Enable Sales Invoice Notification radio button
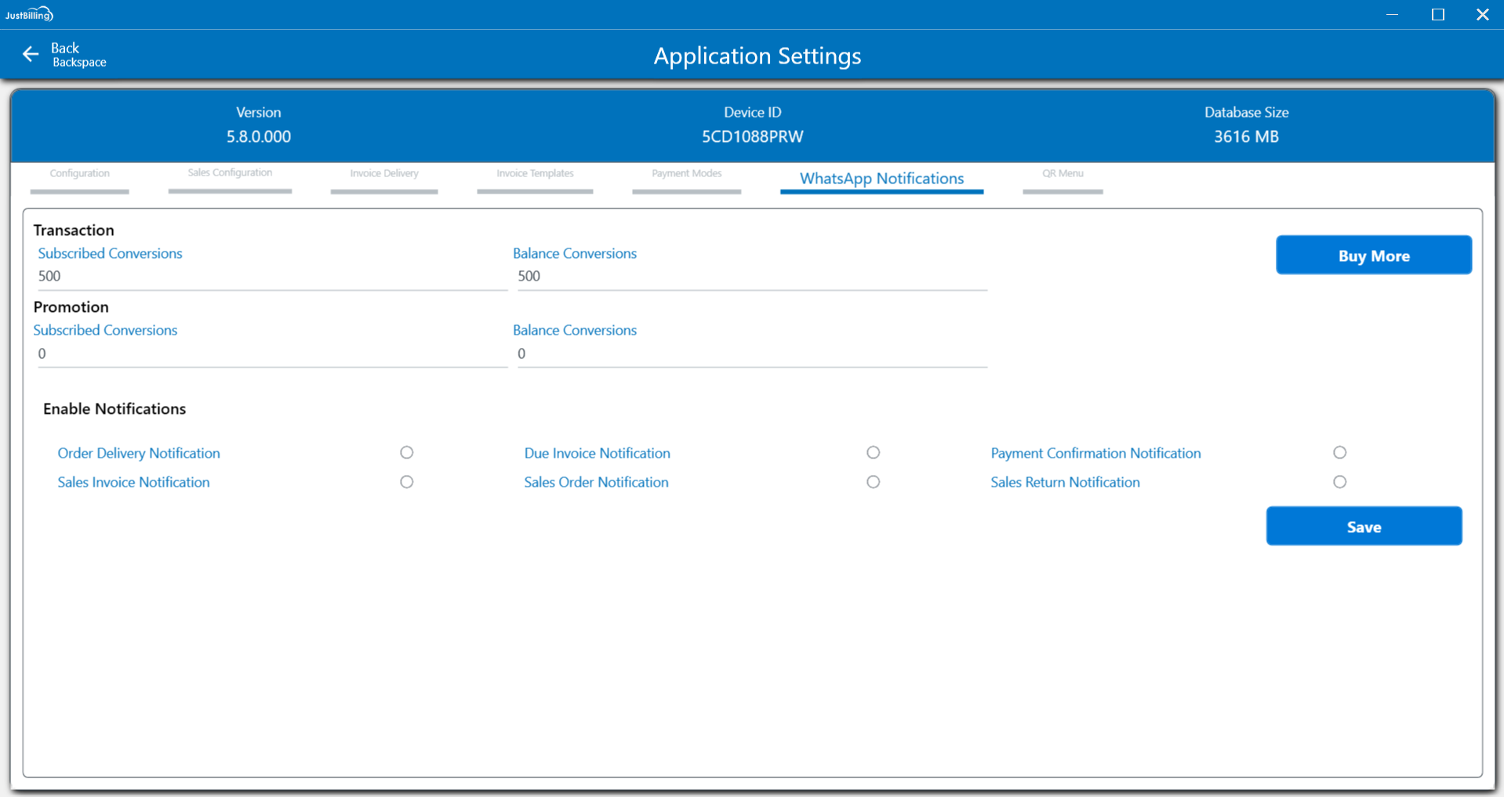This screenshot has height=797, width=1504. 406,482
